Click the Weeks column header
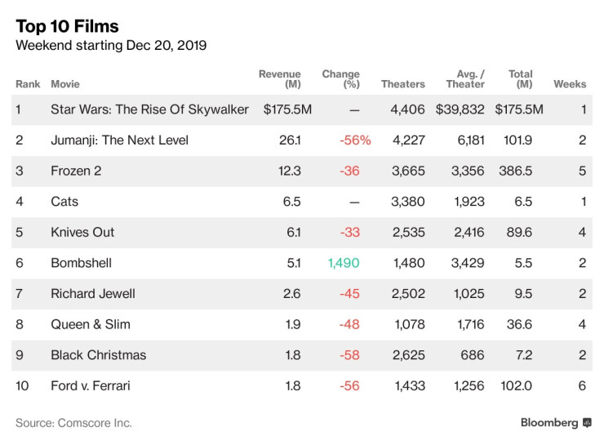Screen dimensions: 604x445 point(570,84)
